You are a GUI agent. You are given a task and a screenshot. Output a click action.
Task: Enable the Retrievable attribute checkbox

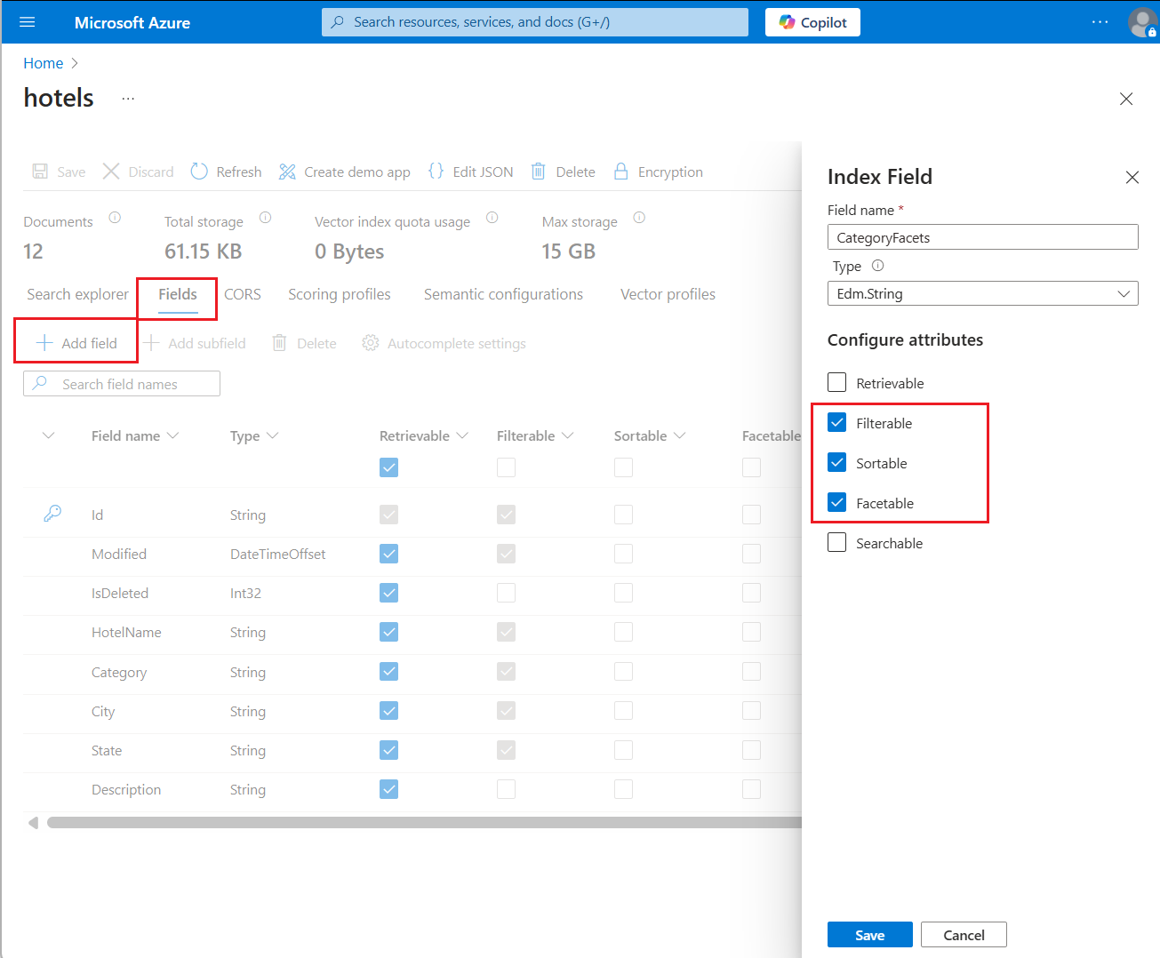(x=837, y=383)
